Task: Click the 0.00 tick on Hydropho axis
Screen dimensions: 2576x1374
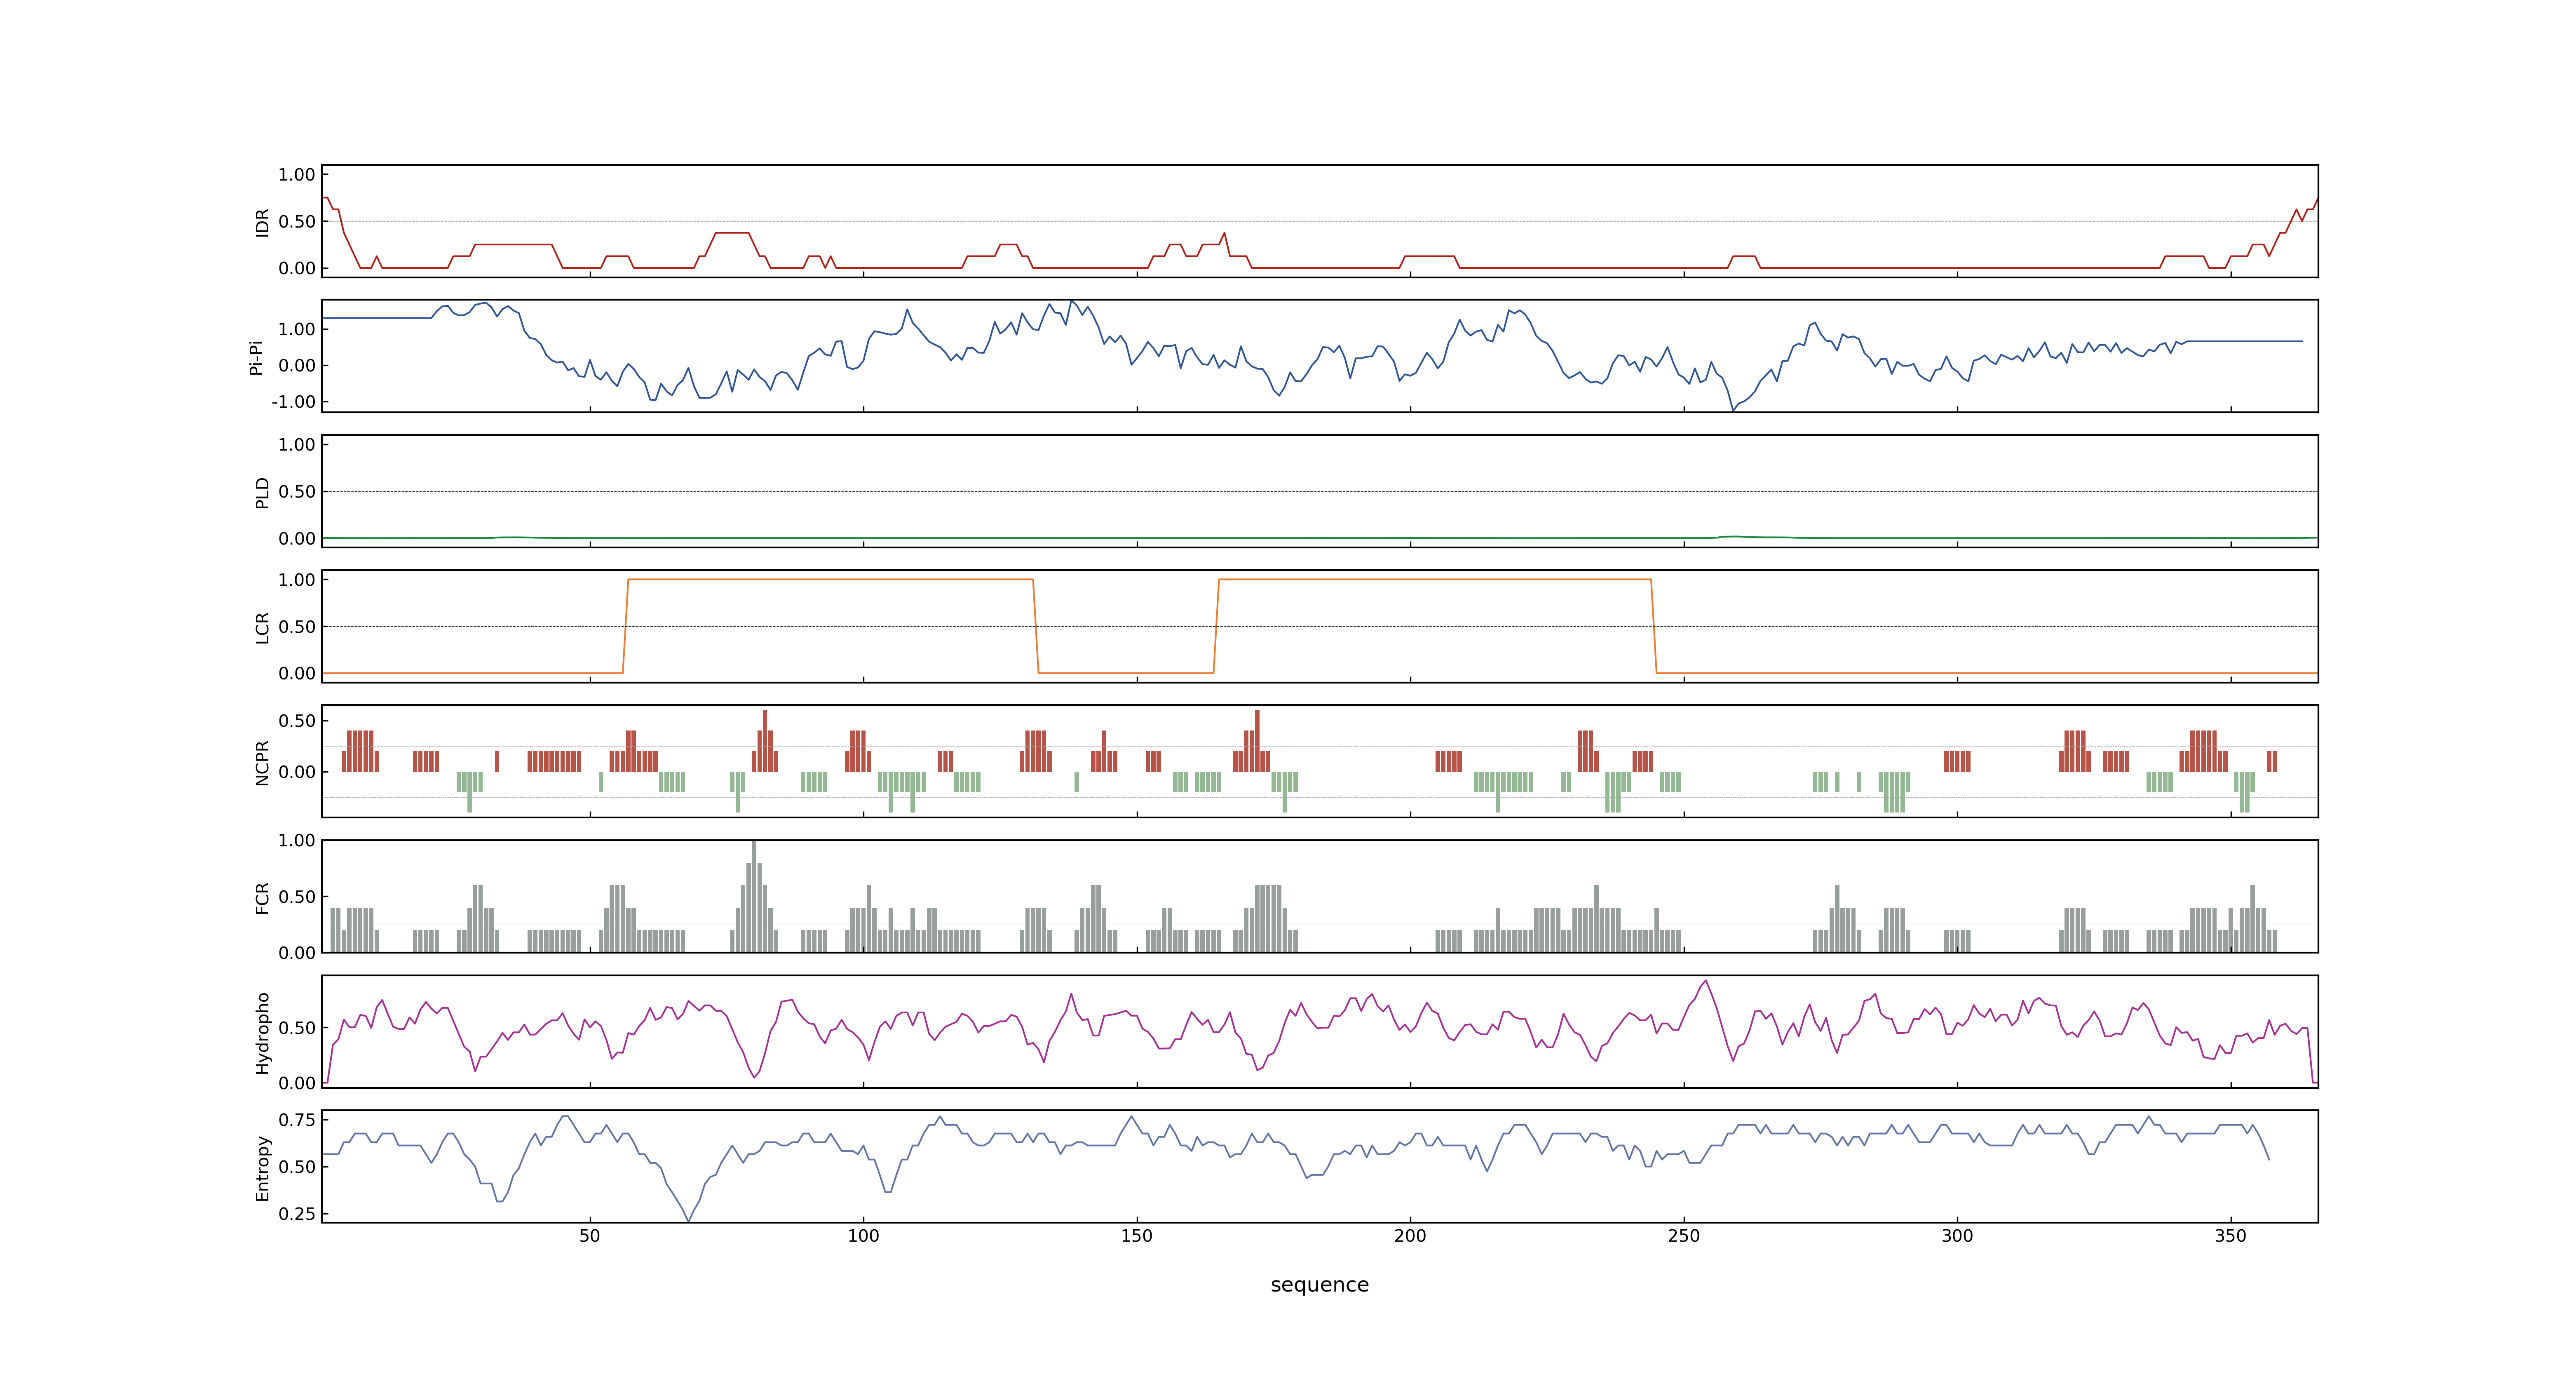Action: 297,1083
